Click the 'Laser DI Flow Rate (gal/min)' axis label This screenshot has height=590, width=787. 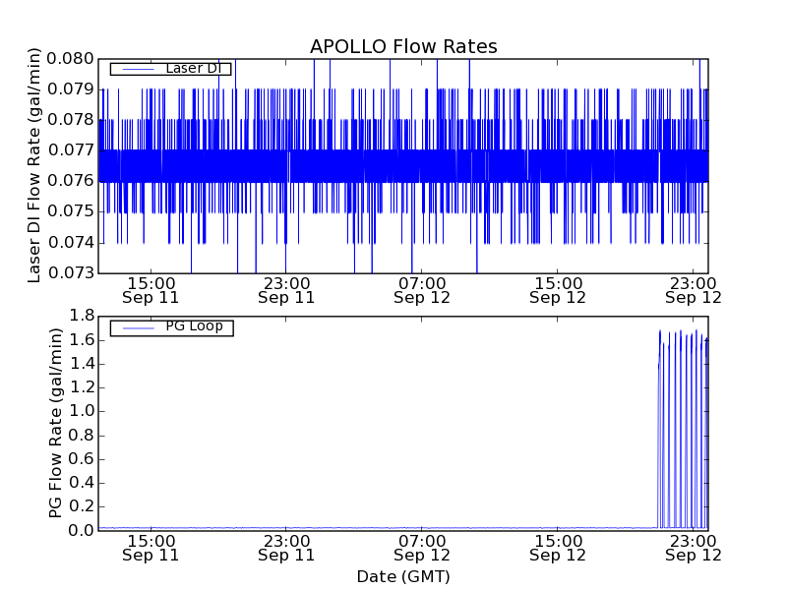tap(34, 165)
